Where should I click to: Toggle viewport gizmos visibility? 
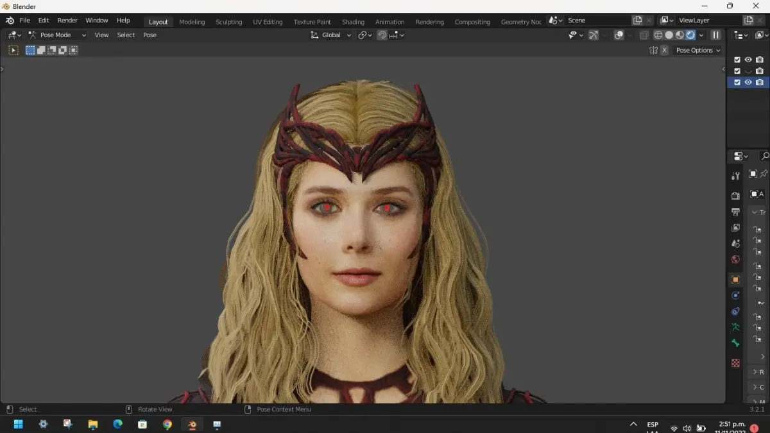[594, 35]
